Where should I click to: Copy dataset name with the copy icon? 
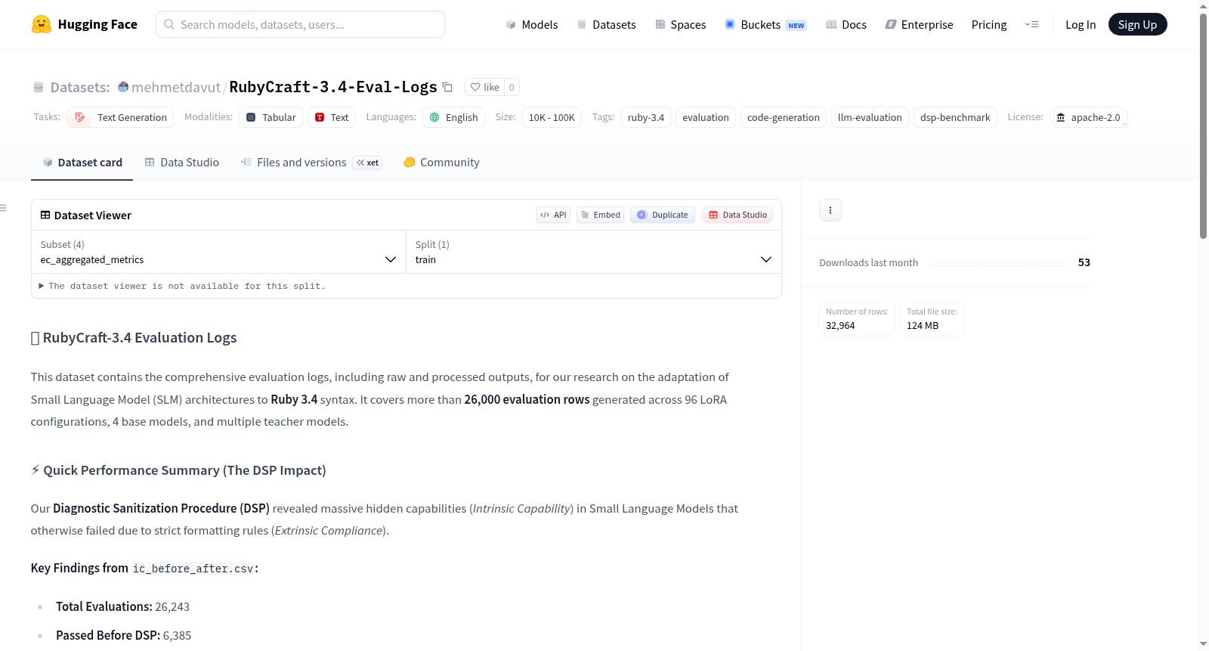point(447,87)
